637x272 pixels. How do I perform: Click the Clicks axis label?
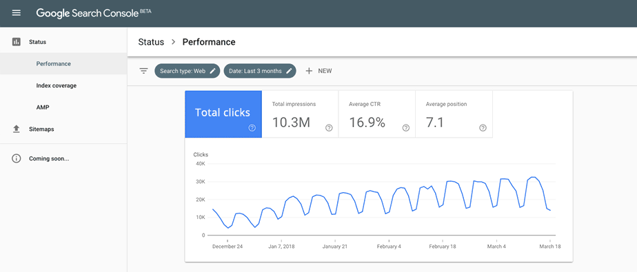click(201, 155)
